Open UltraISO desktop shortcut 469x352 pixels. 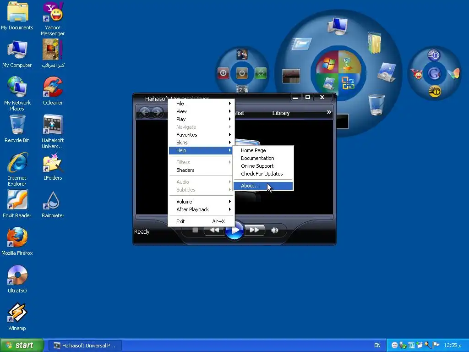[17, 279]
